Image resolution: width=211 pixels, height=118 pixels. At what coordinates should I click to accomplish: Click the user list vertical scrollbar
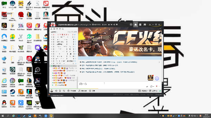[x=77, y=82]
